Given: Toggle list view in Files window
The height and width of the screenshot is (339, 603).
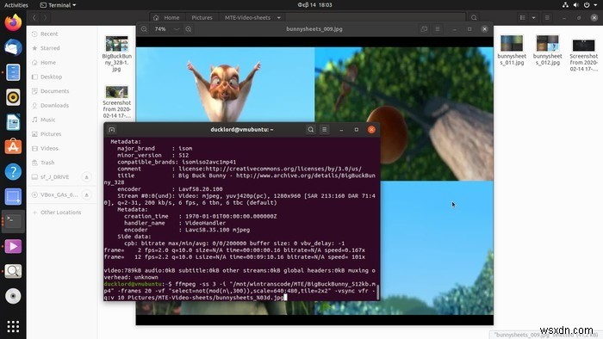Looking at the screenshot, I should (522, 18).
